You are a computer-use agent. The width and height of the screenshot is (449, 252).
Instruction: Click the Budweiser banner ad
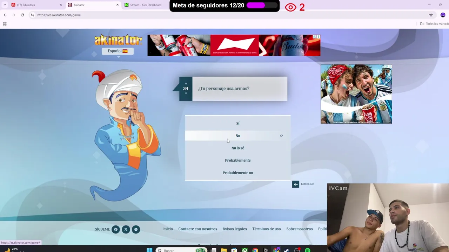point(234,45)
